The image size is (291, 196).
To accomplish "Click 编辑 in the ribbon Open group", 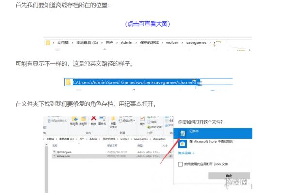I will click(152, 122).
